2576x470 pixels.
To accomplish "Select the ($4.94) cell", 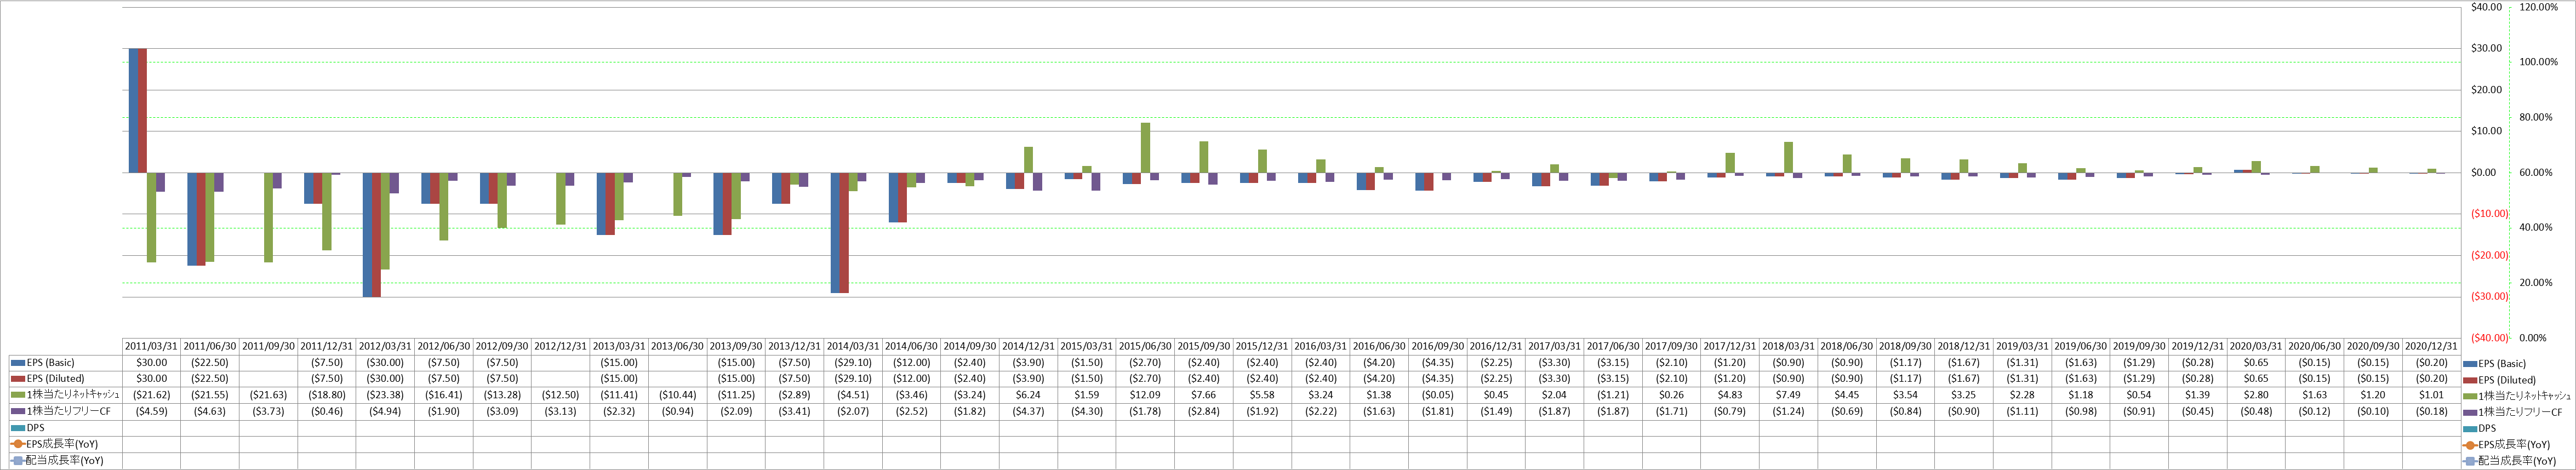I will [x=385, y=411].
